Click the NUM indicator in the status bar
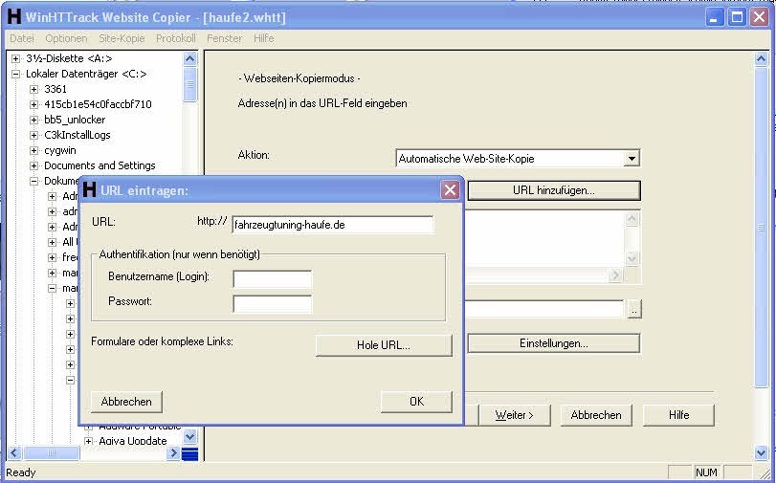Screen dimensions: 776x483 click(706, 472)
